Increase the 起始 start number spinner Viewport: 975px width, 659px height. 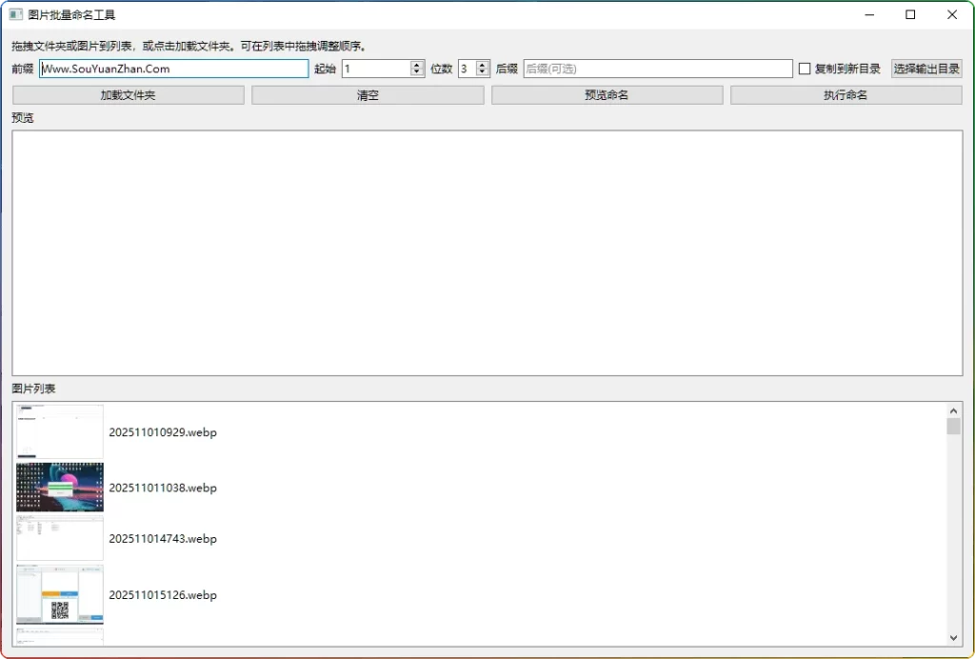point(417,65)
